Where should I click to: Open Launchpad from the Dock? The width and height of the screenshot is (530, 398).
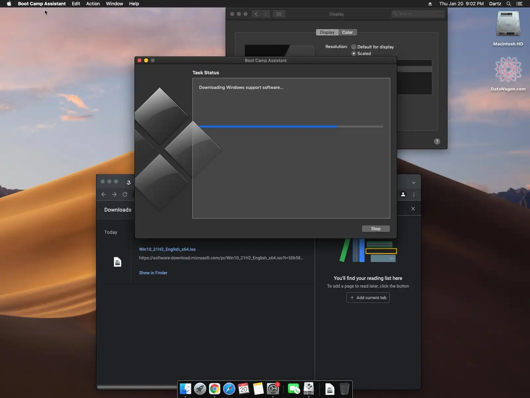(x=200, y=389)
